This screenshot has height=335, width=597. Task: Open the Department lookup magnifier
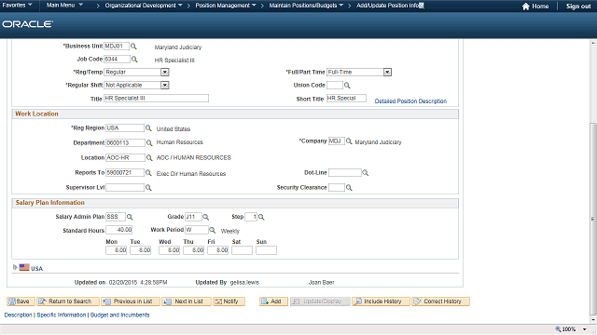coord(149,142)
